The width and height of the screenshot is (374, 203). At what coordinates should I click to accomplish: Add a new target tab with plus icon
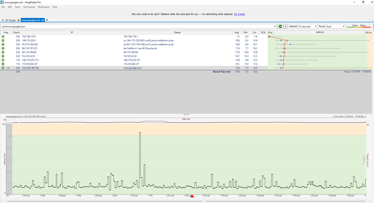click(47, 20)
